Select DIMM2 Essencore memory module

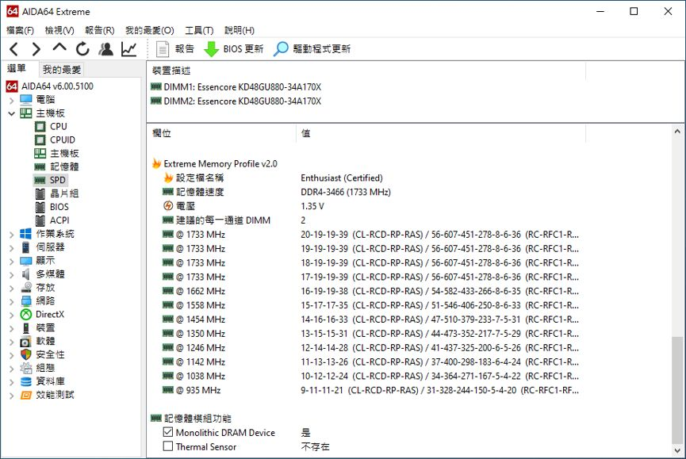click(x=241, y=101)
